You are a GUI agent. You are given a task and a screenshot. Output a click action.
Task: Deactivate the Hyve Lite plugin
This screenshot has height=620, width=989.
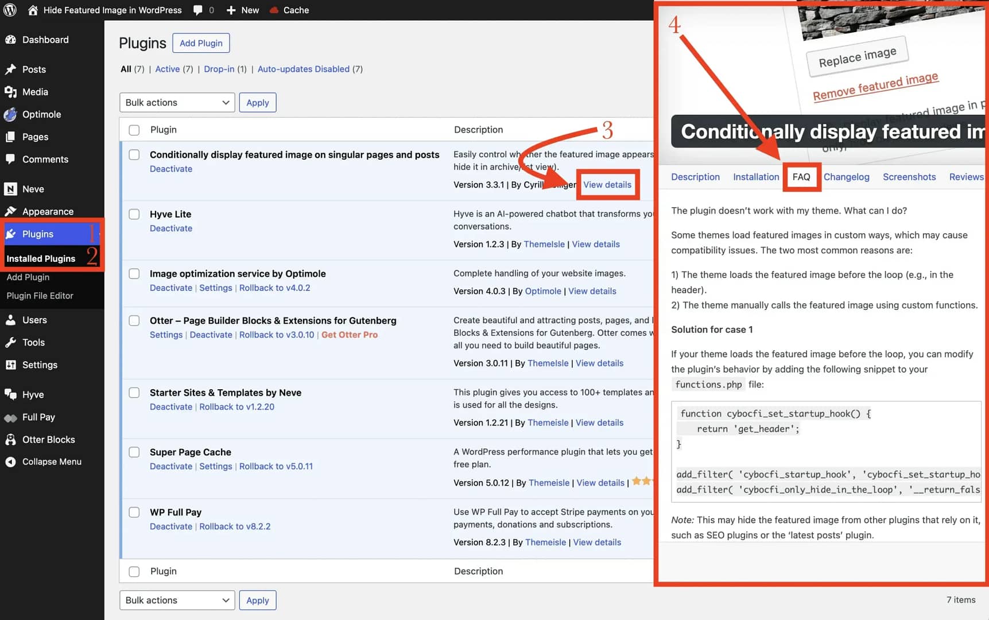pyautogui.click(x=171, y=228)
